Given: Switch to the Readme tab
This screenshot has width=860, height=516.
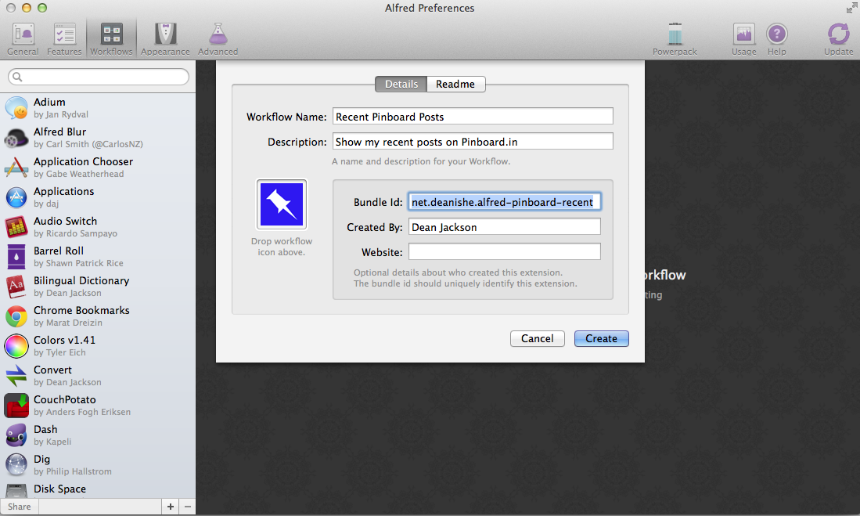Looking at the screenshot, I should (x=455, y=84).
